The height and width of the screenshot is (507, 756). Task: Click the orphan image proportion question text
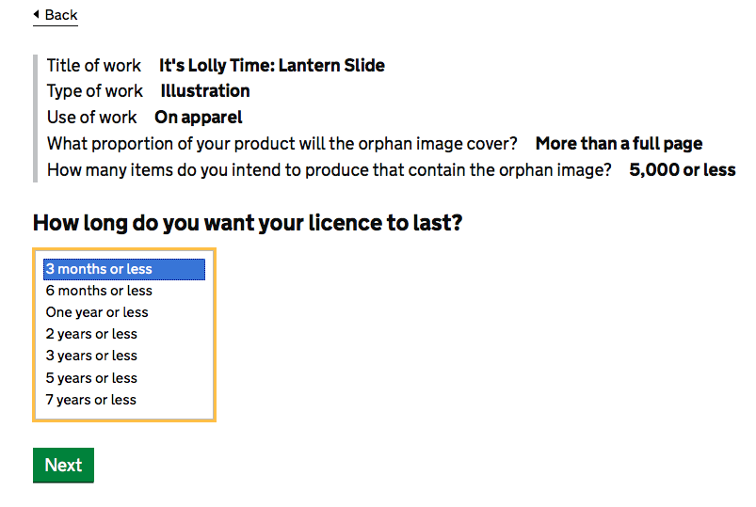click(282, 144)
